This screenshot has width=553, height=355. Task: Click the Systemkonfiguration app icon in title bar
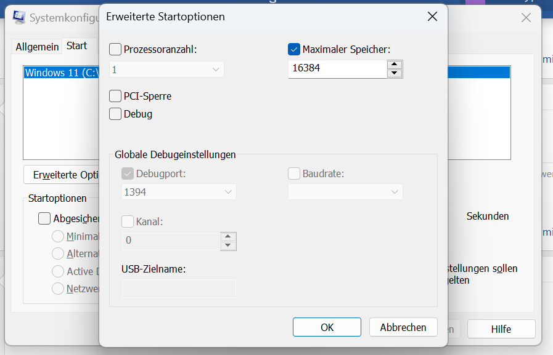pos(19,17)
